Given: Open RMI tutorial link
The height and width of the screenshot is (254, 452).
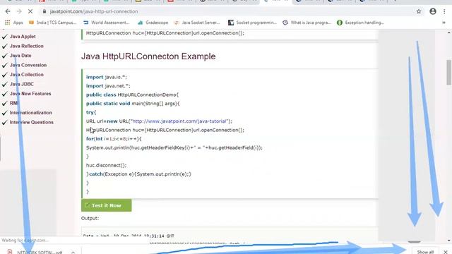Looking at the screenshot, I should coord(14,103).
